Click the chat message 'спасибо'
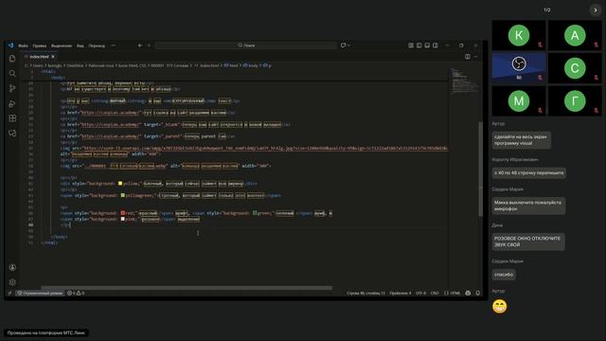 coord(504,275)
